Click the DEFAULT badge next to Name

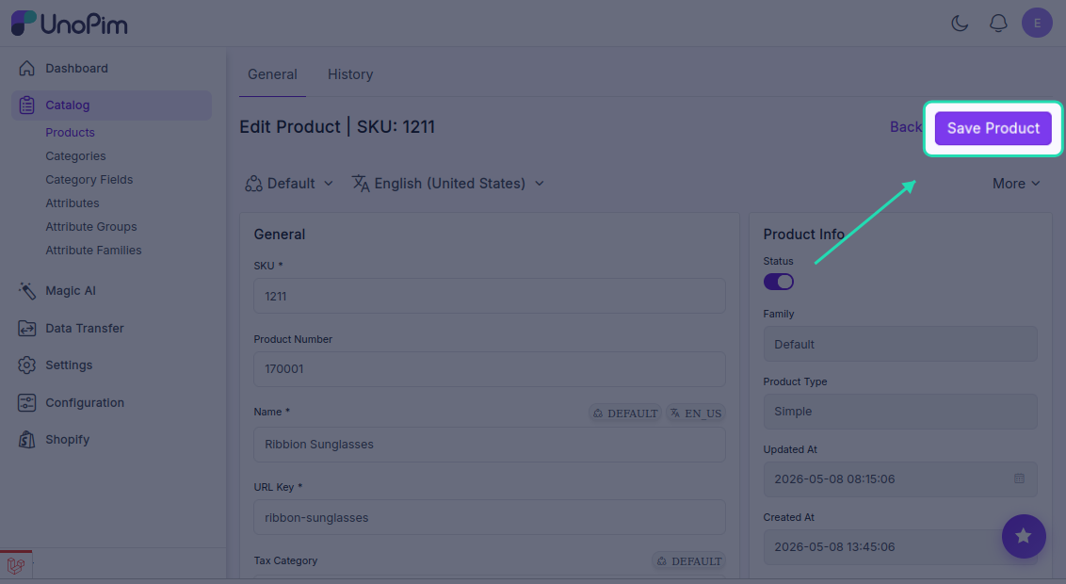624,414
